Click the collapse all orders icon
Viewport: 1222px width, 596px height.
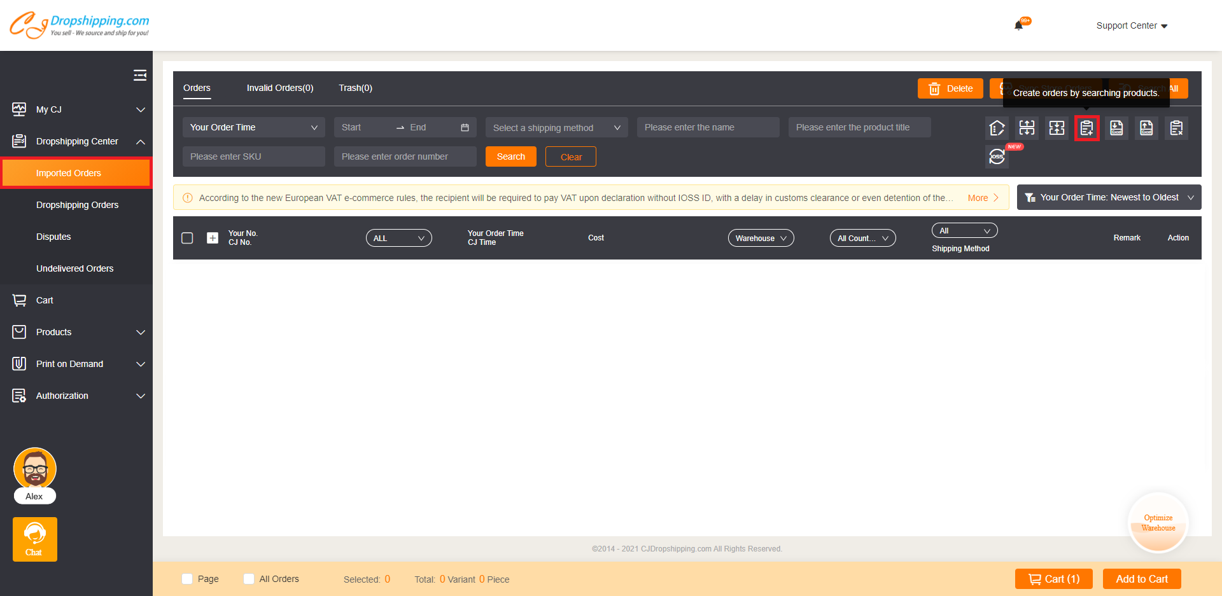click(1057, 127)
